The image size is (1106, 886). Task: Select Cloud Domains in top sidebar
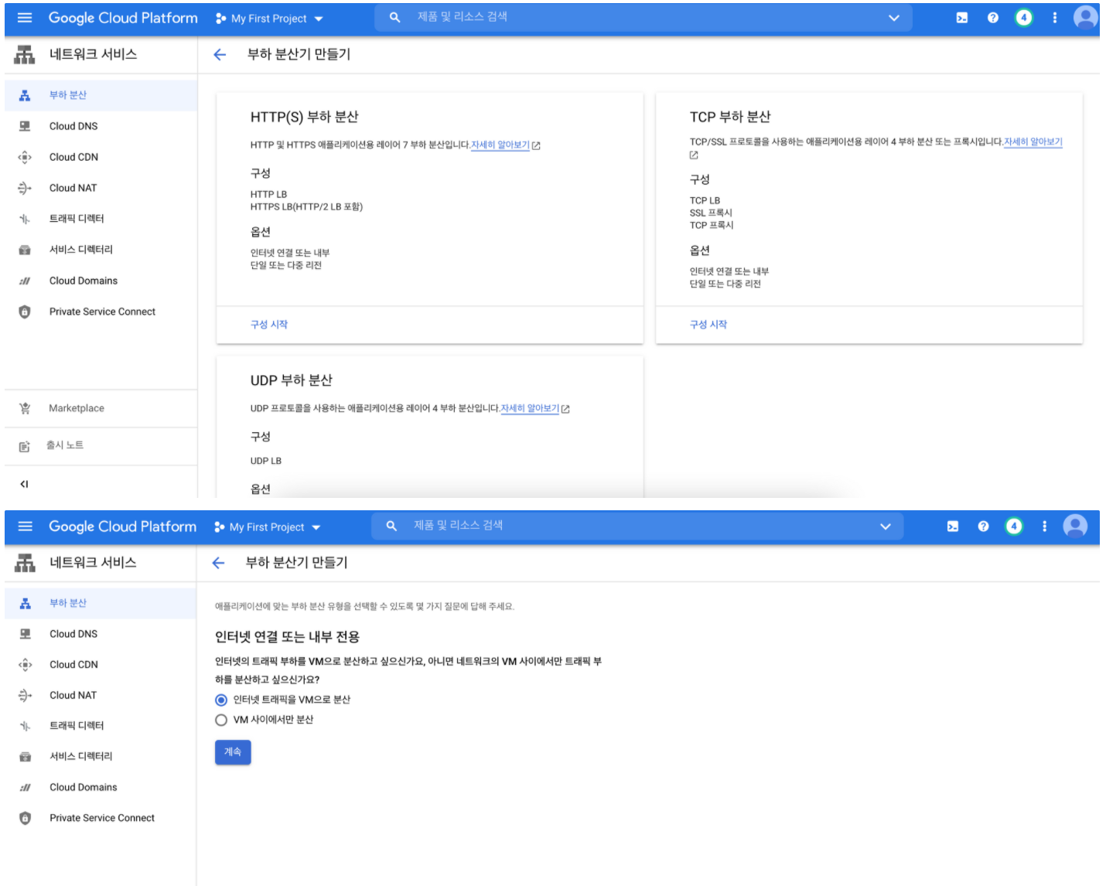(x=101, y=281)
